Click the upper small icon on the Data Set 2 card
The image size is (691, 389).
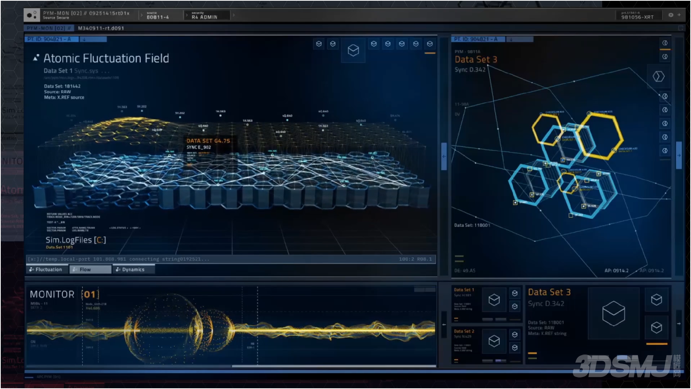(515, 334)
